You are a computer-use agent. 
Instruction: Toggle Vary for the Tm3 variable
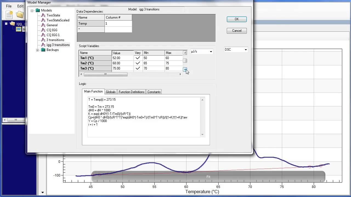click(138, 68)
